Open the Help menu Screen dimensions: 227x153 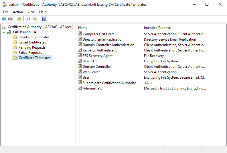pos(43,12)
